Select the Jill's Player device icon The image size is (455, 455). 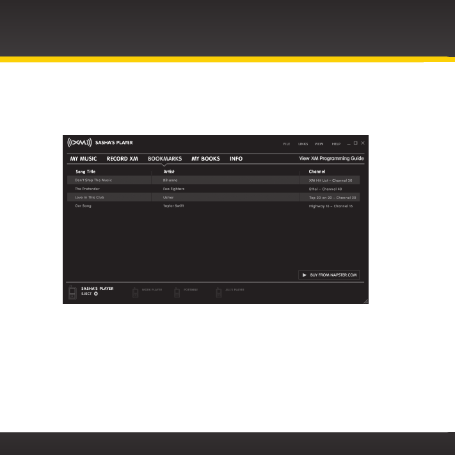[219, 292]
